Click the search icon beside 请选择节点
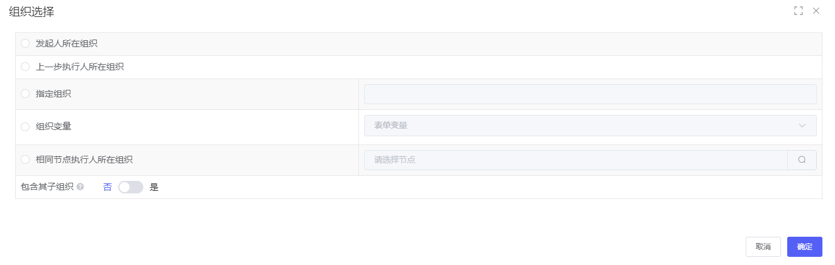835x265 pixels. point(802,160)
